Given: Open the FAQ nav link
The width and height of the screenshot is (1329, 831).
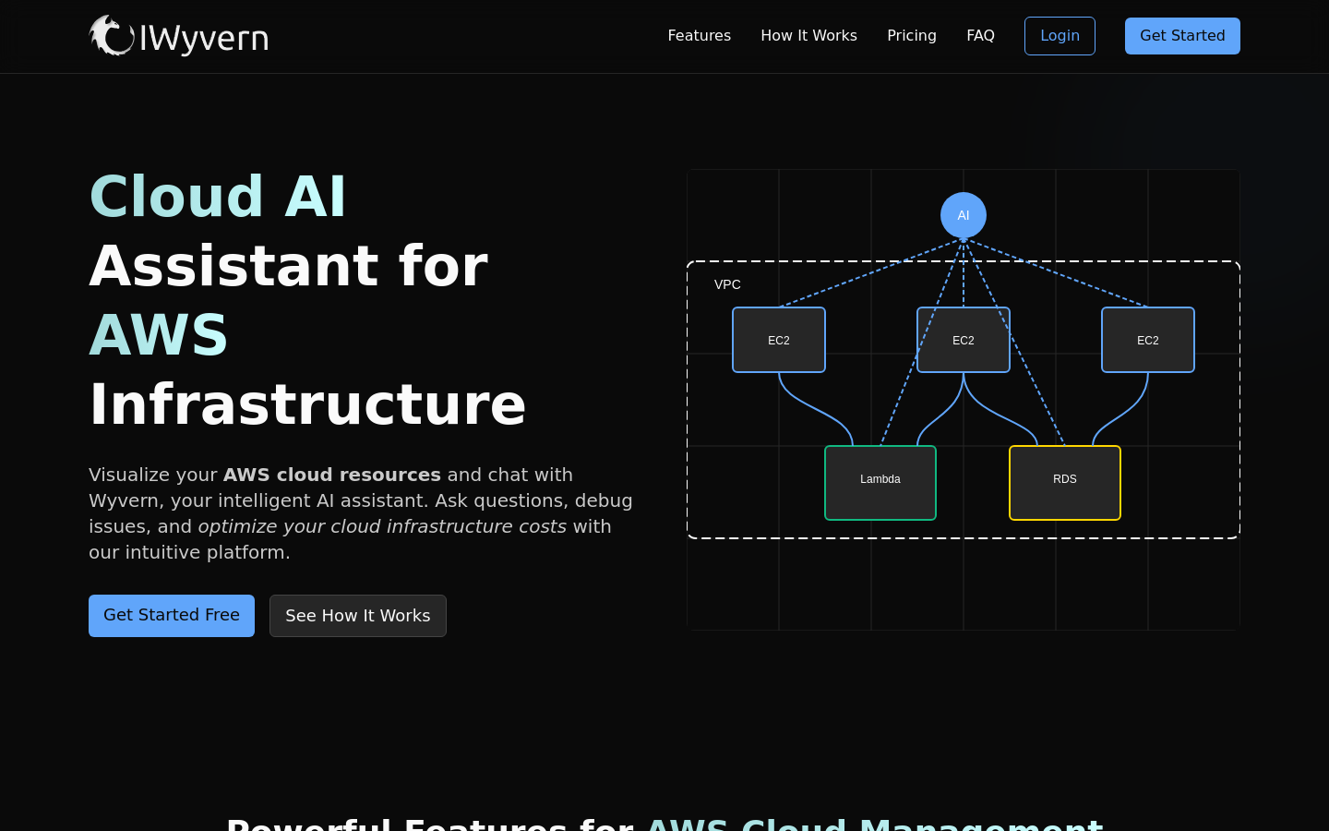Looking at the screenshot, I should tap(980, 35).
